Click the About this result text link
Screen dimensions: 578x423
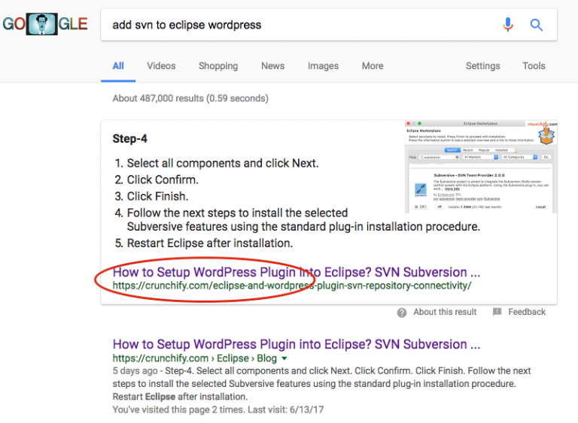click(x=445, y=312)
